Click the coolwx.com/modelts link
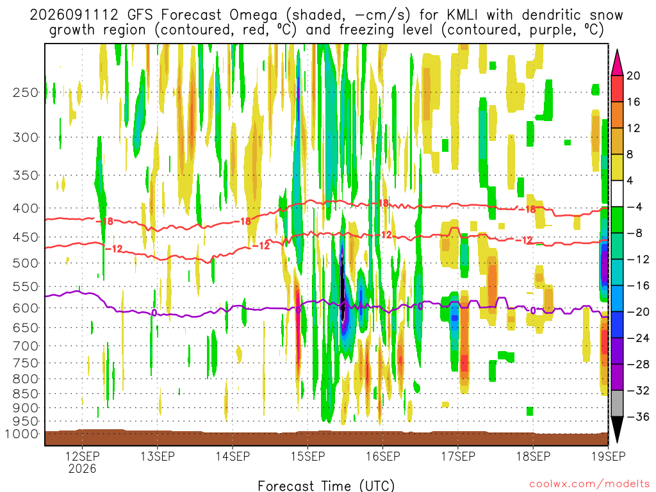 [589, 484]
